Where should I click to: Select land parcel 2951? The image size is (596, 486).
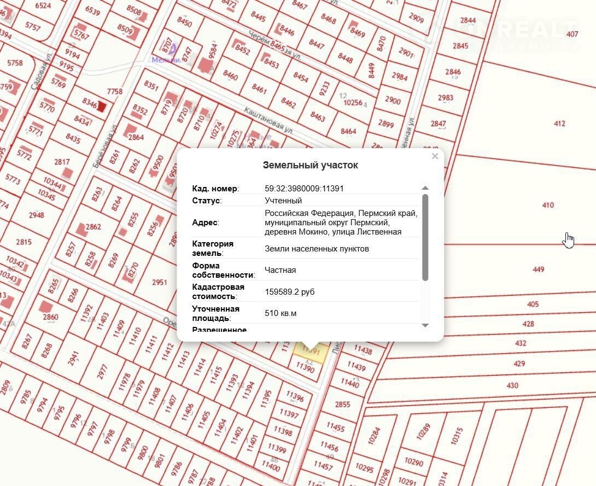pos(159,282)
